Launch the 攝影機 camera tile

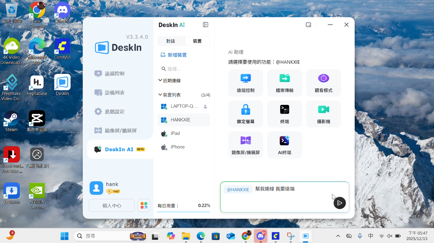(x=323, y=114)
